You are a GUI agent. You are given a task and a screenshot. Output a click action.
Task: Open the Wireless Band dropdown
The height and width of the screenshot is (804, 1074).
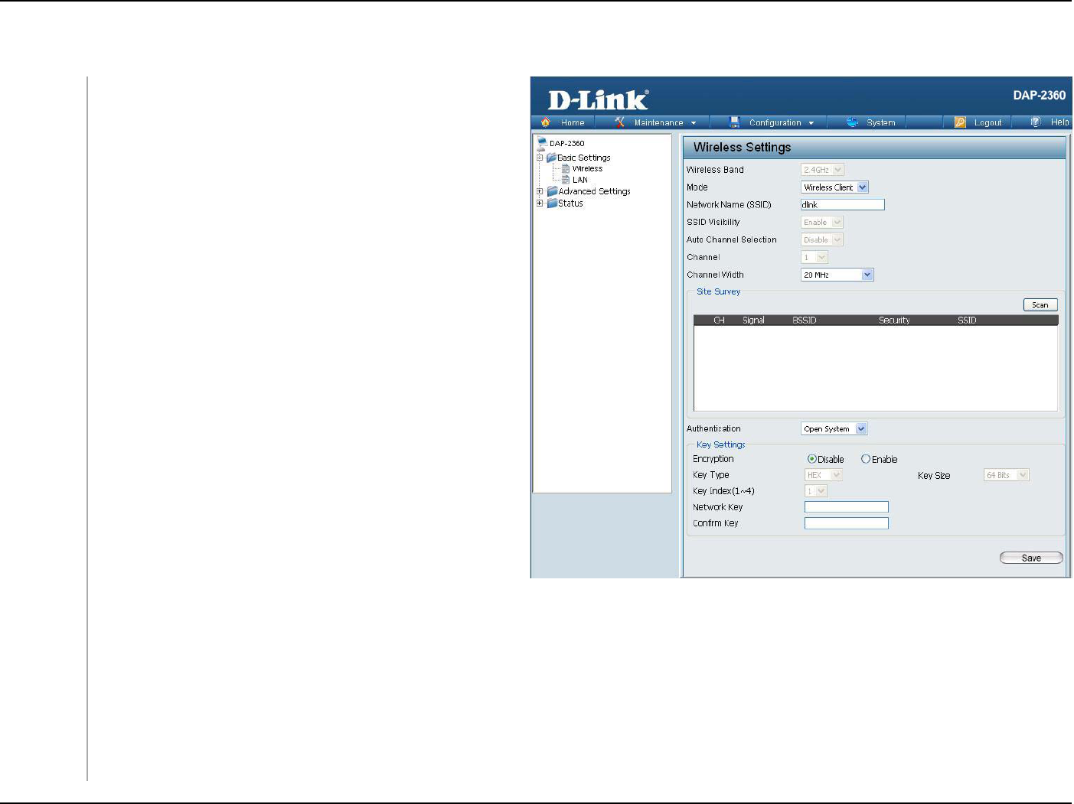point(822,170)
